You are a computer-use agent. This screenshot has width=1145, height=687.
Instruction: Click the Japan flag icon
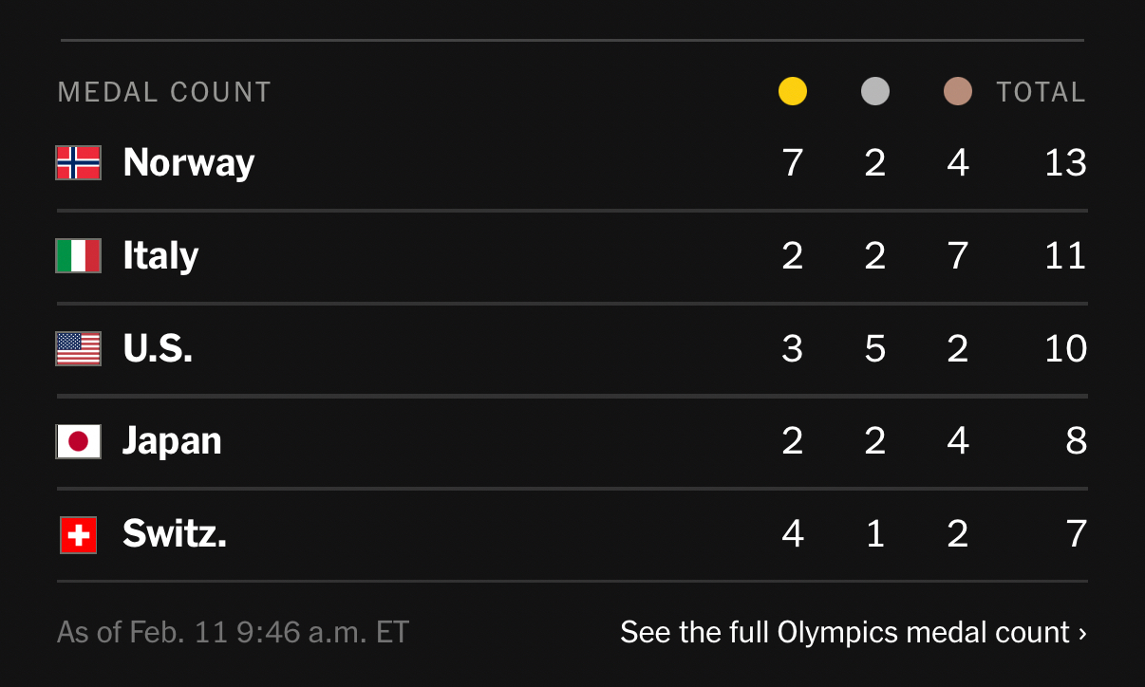click(x=79, y=441)
